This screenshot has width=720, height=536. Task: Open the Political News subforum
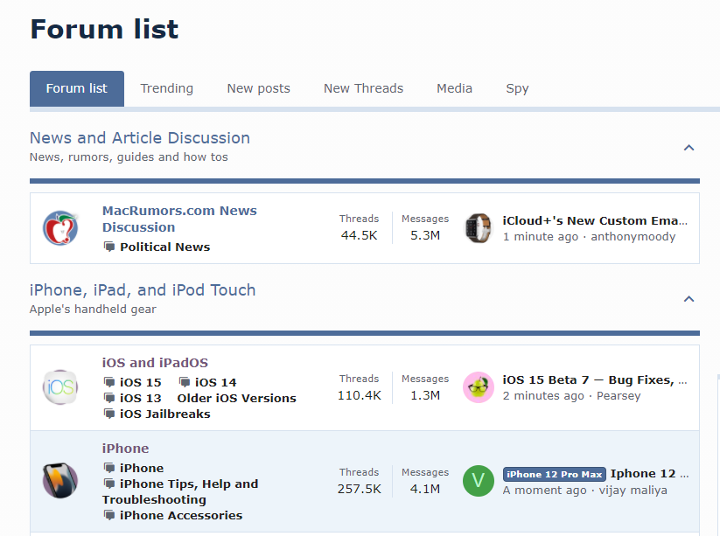pos(164,247)
